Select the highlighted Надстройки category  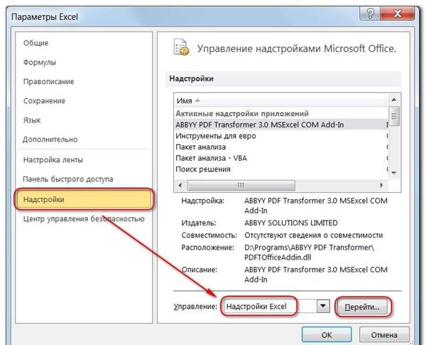coord(84,199)
